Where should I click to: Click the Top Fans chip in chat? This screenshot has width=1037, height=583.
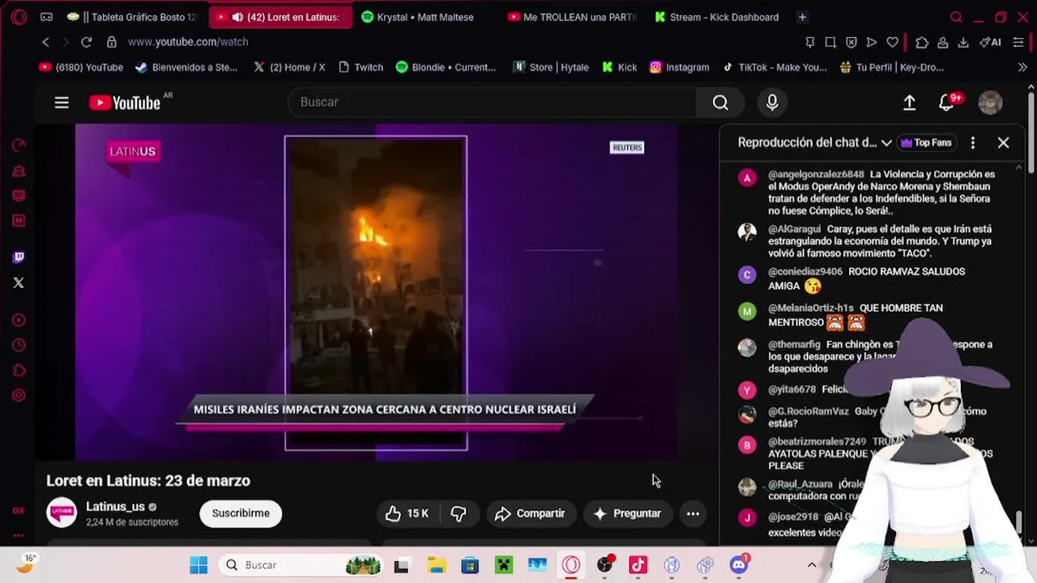coord(925,143)
